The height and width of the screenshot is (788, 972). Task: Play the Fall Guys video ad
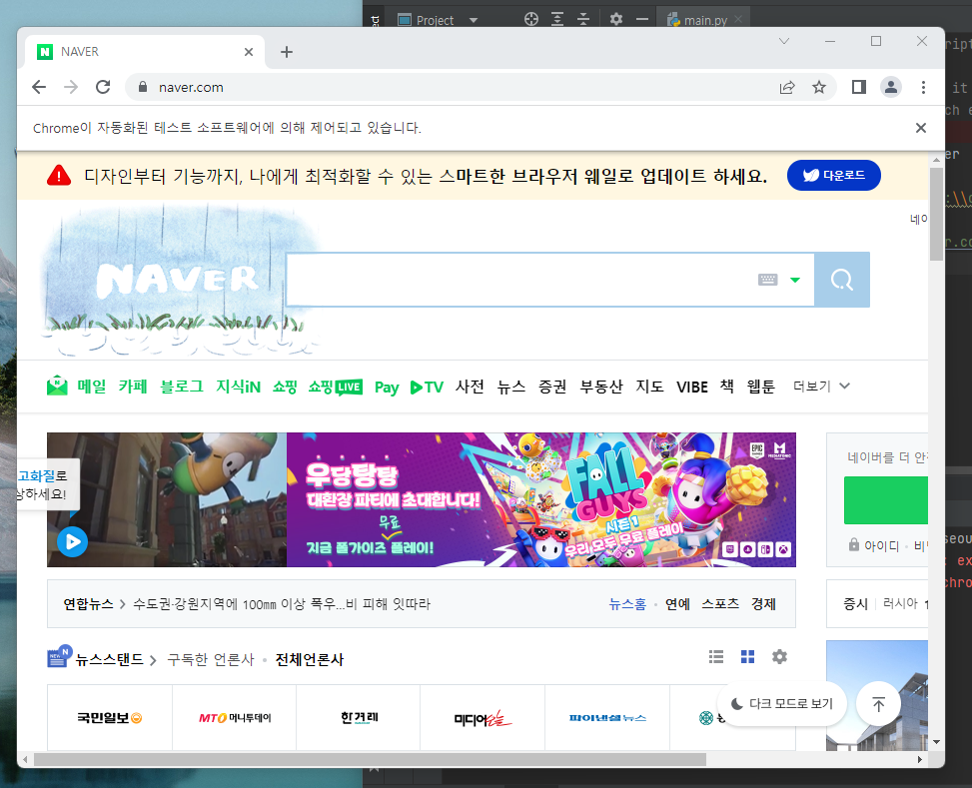(x=73, y=542)
